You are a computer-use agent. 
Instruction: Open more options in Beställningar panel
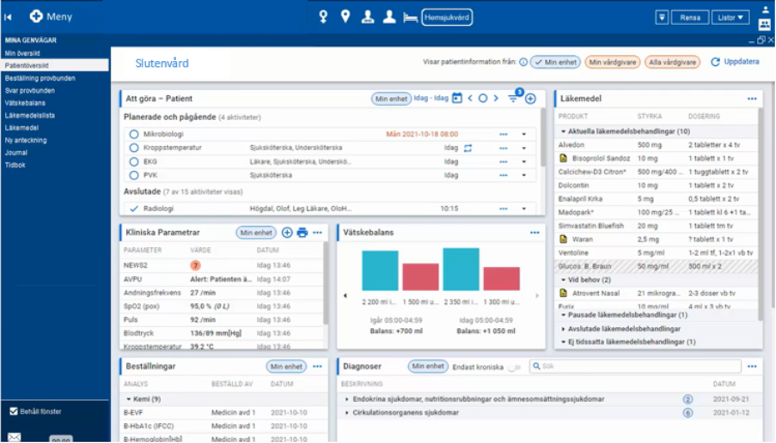tap(317, 367)
